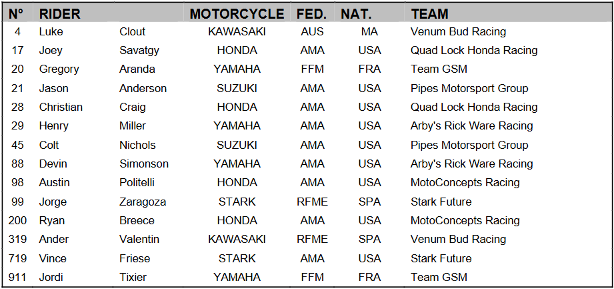
Task: Click the surname Zaragoza
Action: pos(143,202)
